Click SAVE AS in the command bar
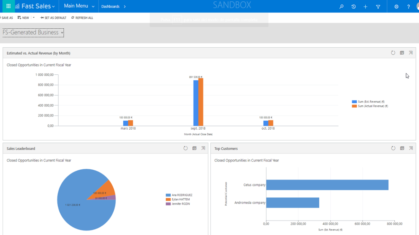Image resolution: width=419 pixels, height=235 pixels. (7, 18)
